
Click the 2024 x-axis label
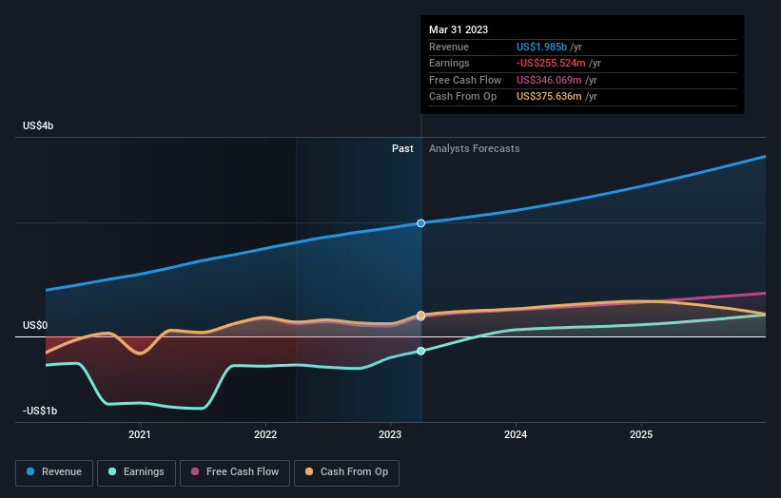point(516,434)
